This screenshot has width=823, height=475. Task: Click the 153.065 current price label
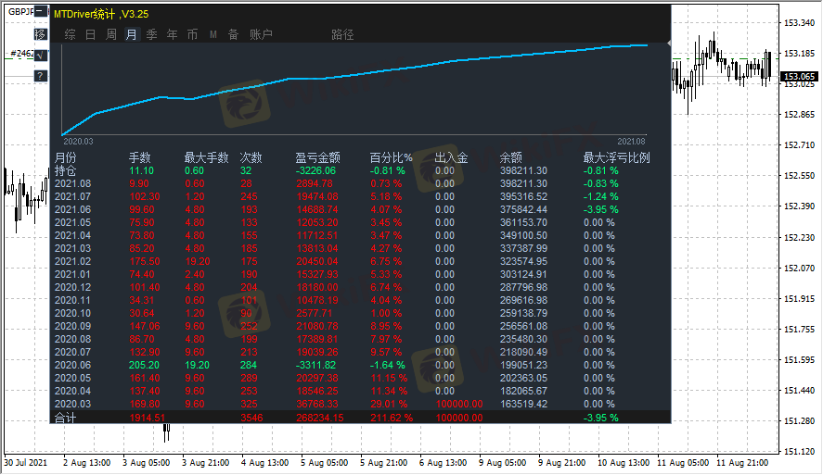coord(799,78)
